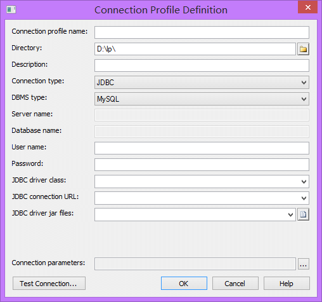Click the Directory path field
The width and height of the screenshot is (322, 302).
click(x=195, y=49)
